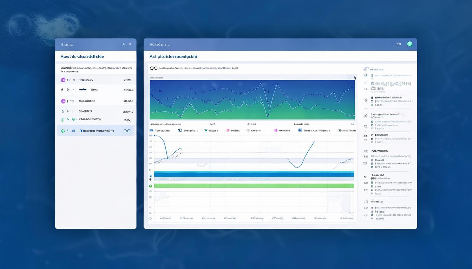Viewport: 472px width, 269px height.
Task: Click the green circle icon in highlighted bottom row
Action: pyautogui.click(x=63, y=131)
